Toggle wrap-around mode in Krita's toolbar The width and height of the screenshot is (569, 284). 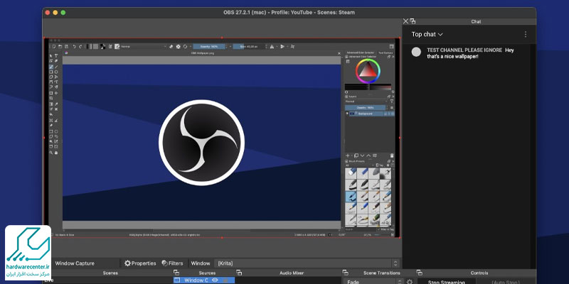(292, 46)
